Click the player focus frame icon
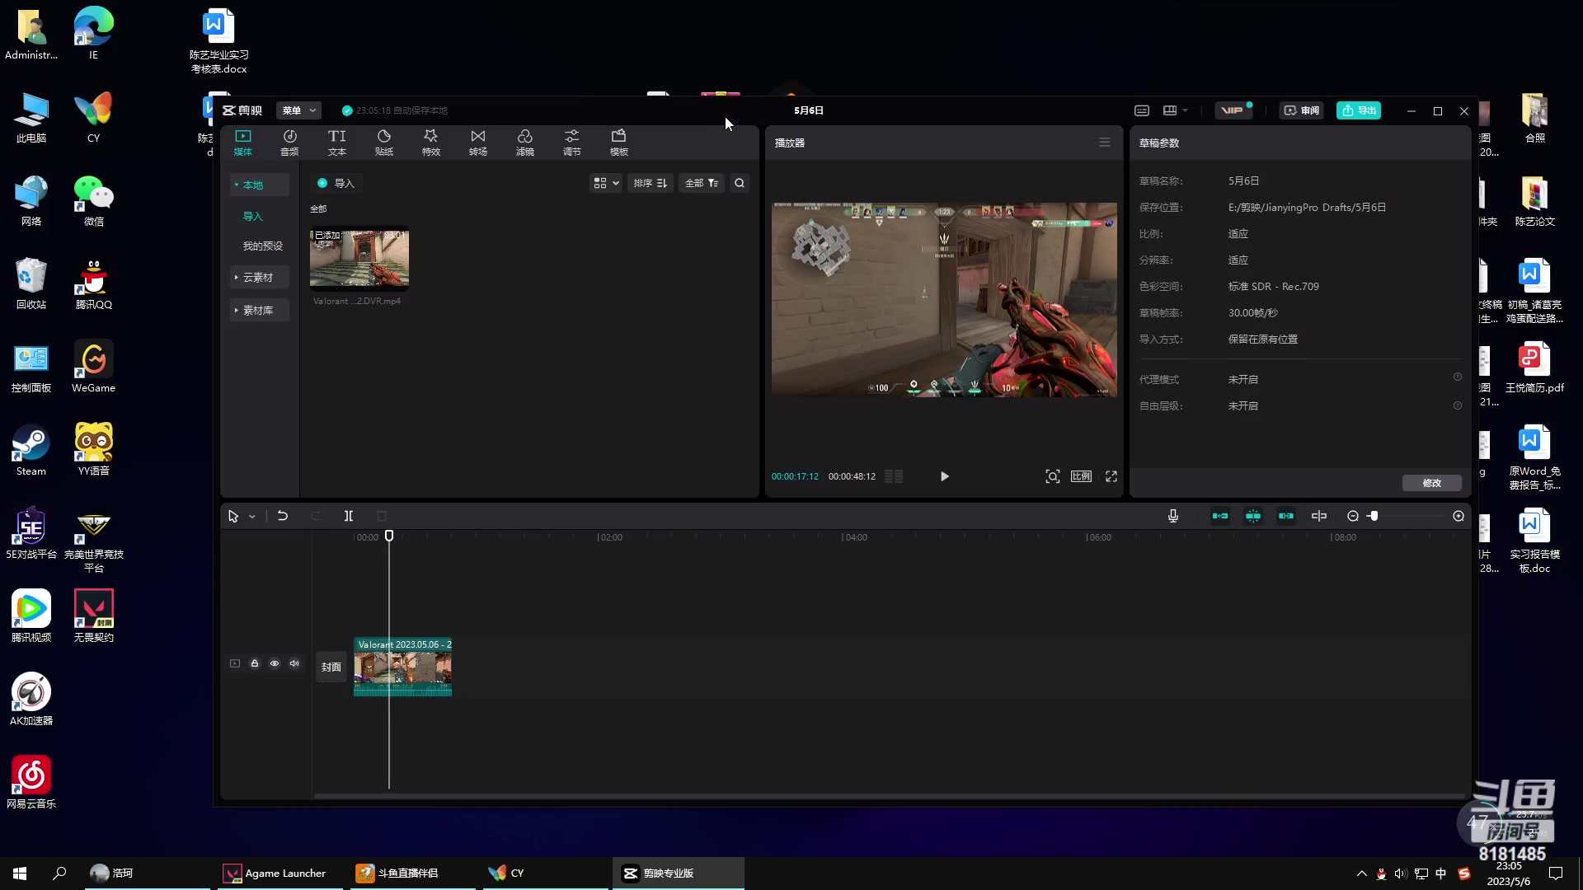 [1053, 476]
